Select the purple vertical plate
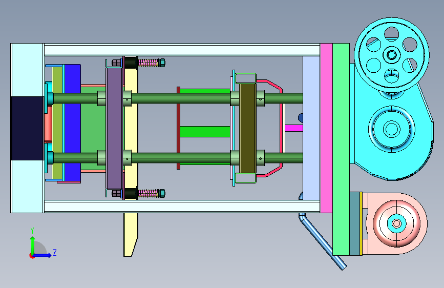The image size is (444, 288). [114, 129]
